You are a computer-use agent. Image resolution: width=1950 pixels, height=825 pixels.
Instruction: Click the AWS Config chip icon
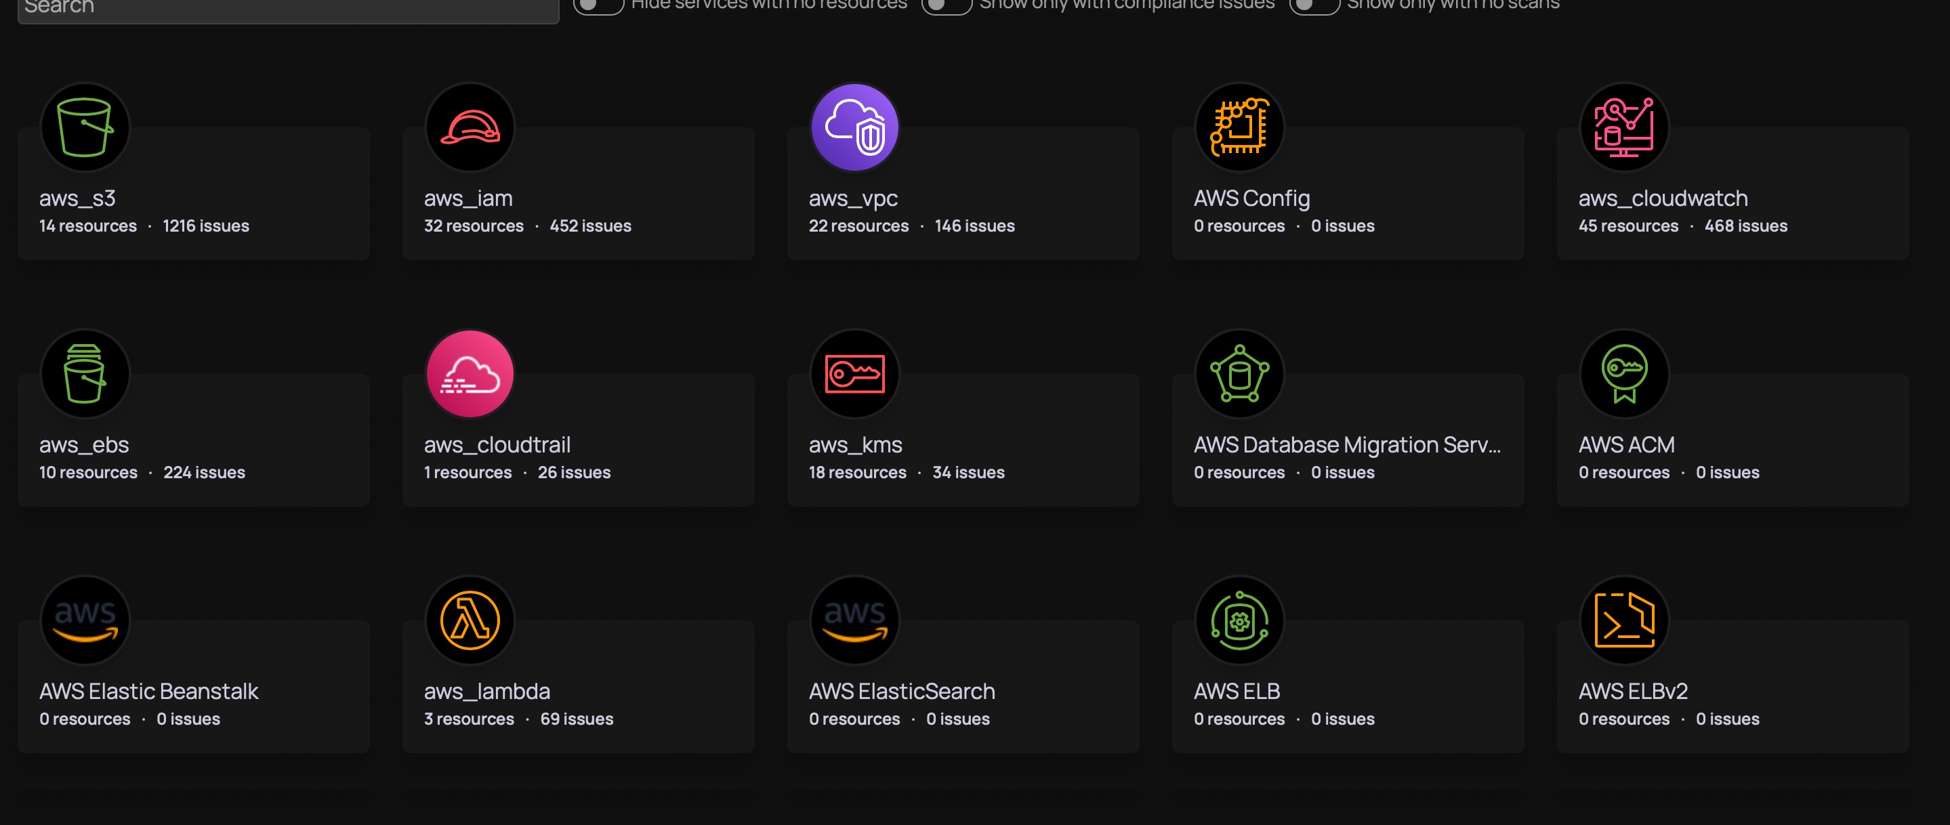coord(1239,127)
